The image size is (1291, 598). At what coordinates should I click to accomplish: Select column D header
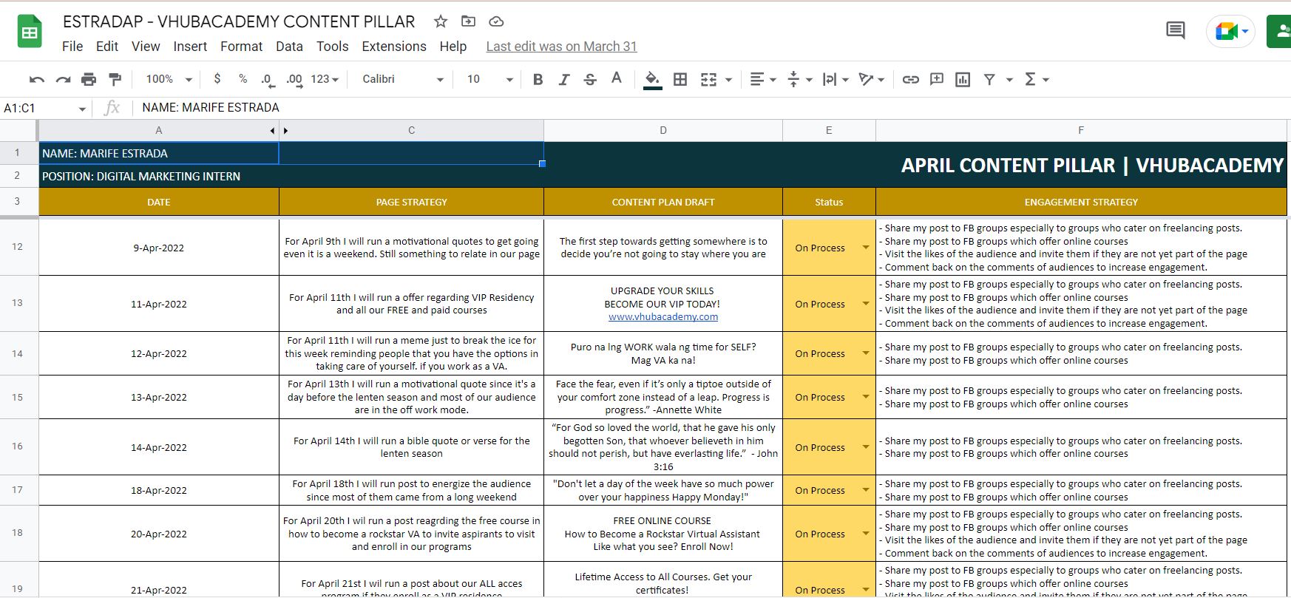(x=663, y=131)
